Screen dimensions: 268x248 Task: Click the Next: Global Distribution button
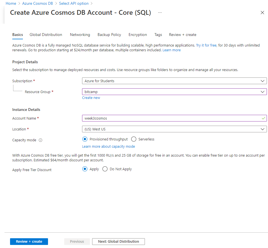click(x=118, y=242)
